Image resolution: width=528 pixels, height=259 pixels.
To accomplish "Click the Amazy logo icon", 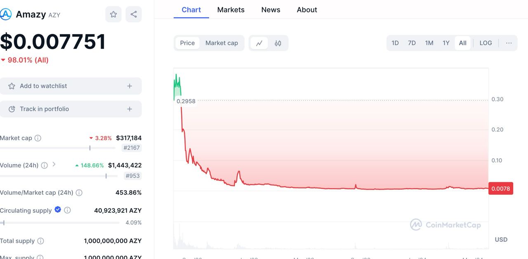I will point(6,14).
